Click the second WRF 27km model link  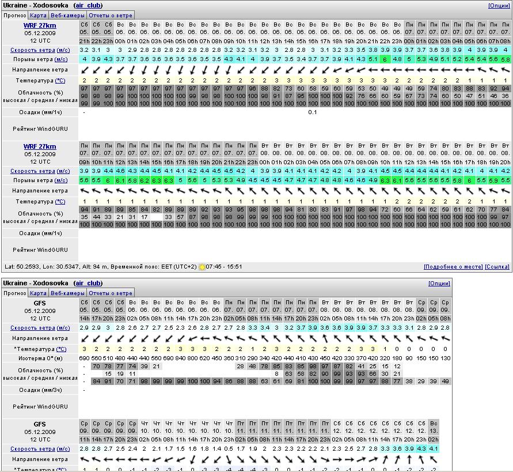click(40, 146)
